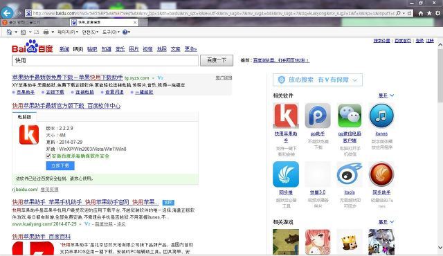Screen dimensions: 443x256
Task: Click the read mail icon in command bar
Action: pos(36,33)
